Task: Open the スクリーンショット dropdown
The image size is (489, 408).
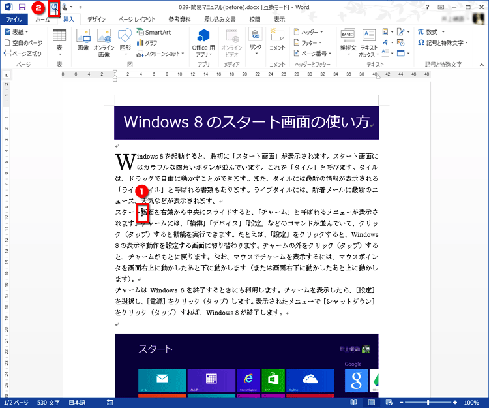Action: coord(160,54)
